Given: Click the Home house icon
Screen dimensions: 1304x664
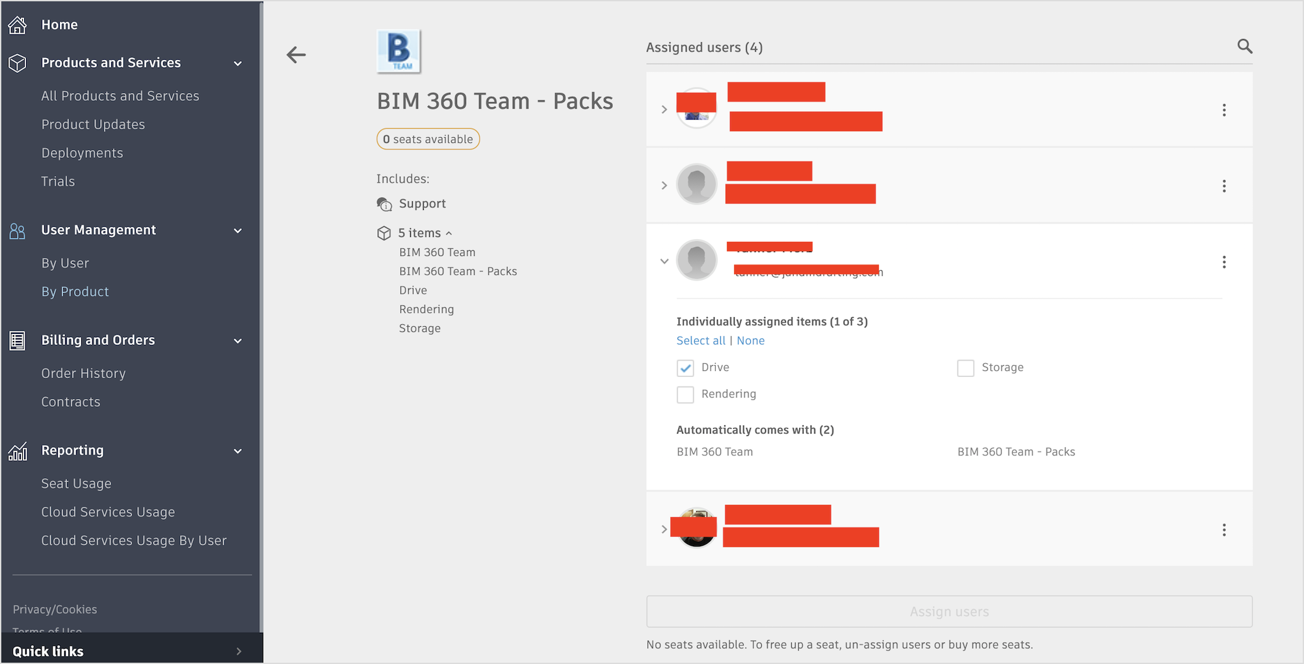Looking at the screenshot, I should click(x=18, y=25).
